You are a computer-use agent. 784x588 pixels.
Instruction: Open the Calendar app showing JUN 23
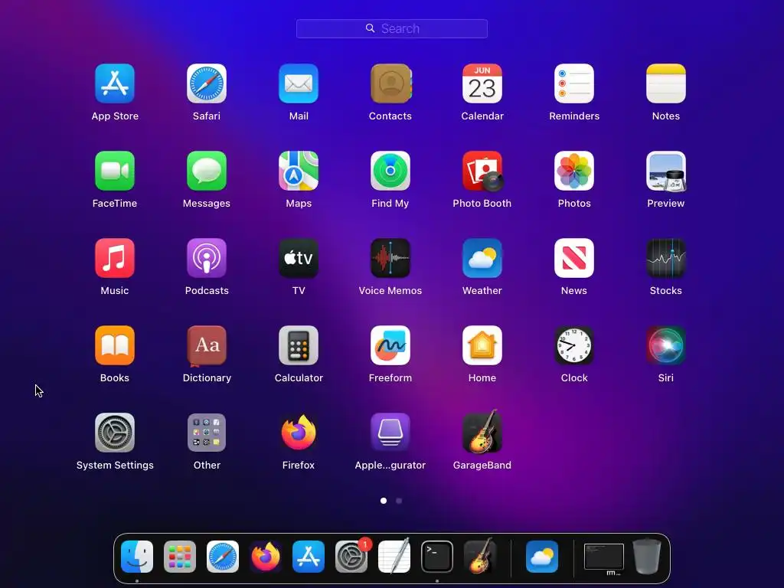tap(482, 83)
